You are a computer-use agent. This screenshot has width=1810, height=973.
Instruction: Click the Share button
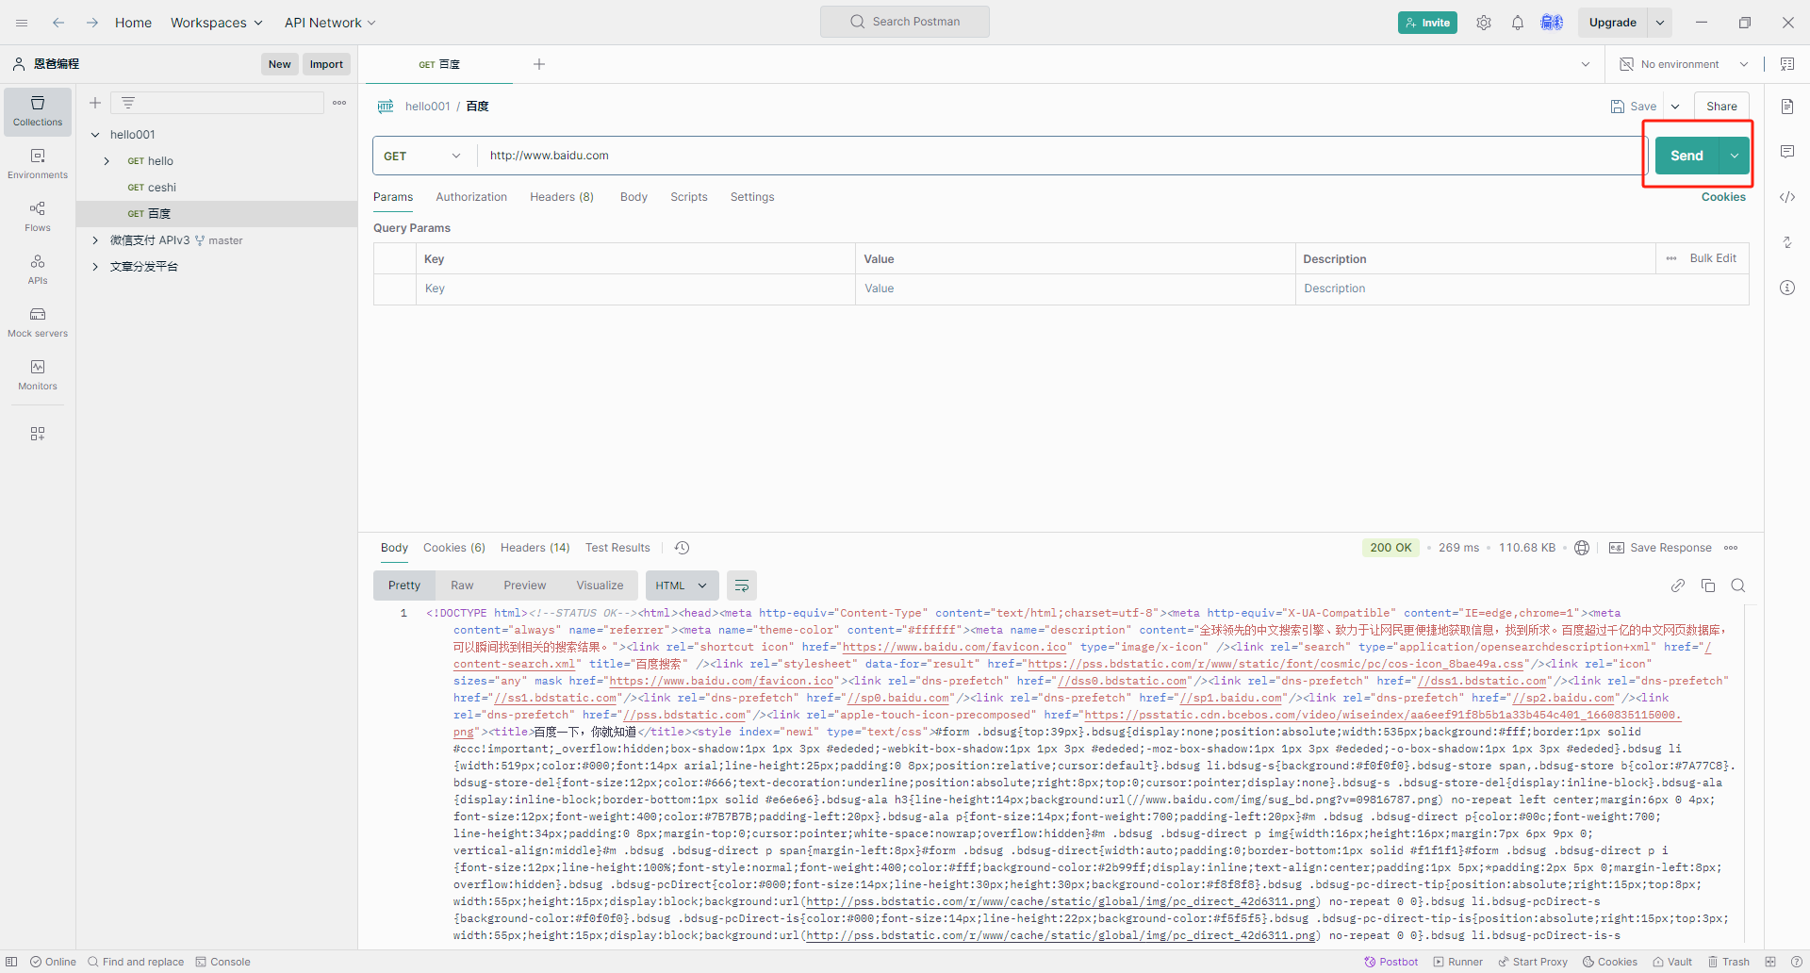[1721, 107]
